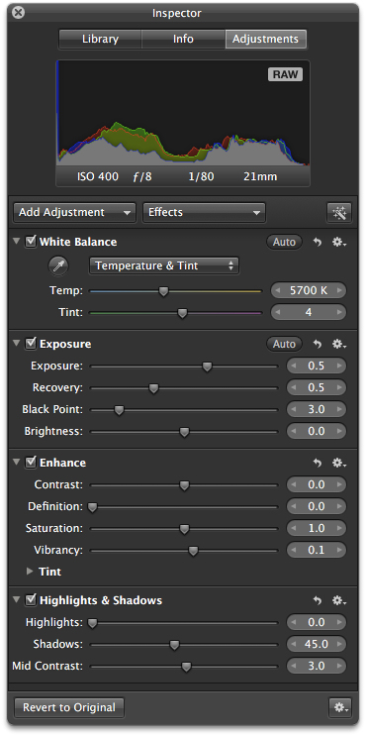
Task: Open Highlights & Shadows gear menu
Action: tap(339, 600)
